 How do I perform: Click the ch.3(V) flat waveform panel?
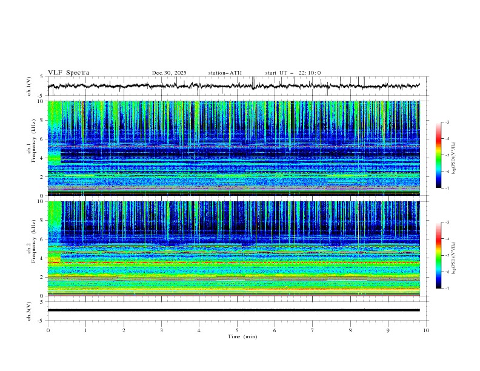(237, 310)
